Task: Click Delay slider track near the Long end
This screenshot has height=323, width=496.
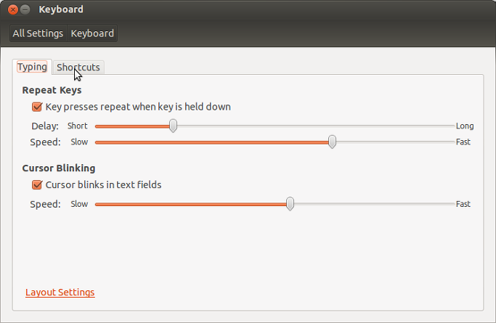Action: pos(443,126)
